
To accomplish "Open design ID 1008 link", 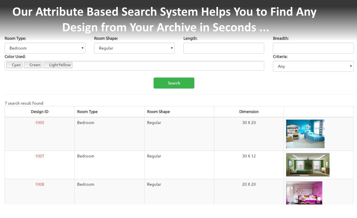I will 39,184.
